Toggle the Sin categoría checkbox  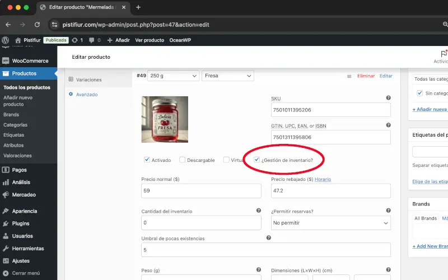pyautogui.click(x=419, y=93)
